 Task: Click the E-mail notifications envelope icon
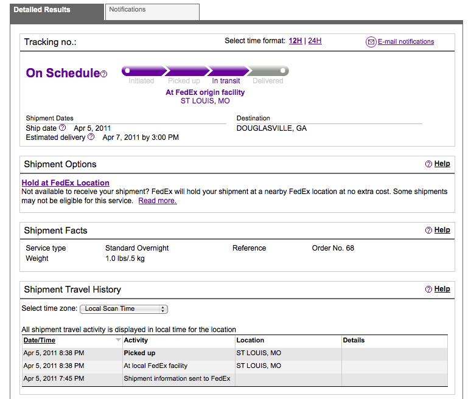coord(371,42)
